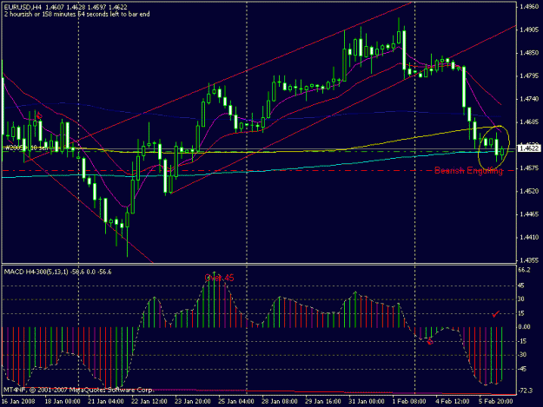Click the 1.4520 price axis label
This screenshot has height=407, width=543.
(x=529, y=191)
